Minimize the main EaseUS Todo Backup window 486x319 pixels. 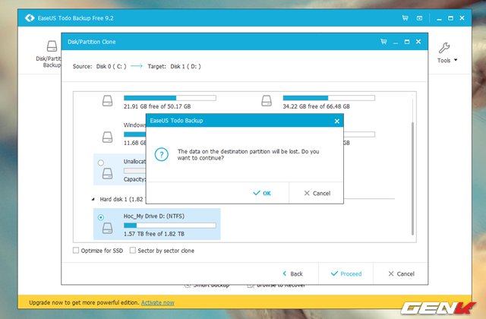coord(439,18)
